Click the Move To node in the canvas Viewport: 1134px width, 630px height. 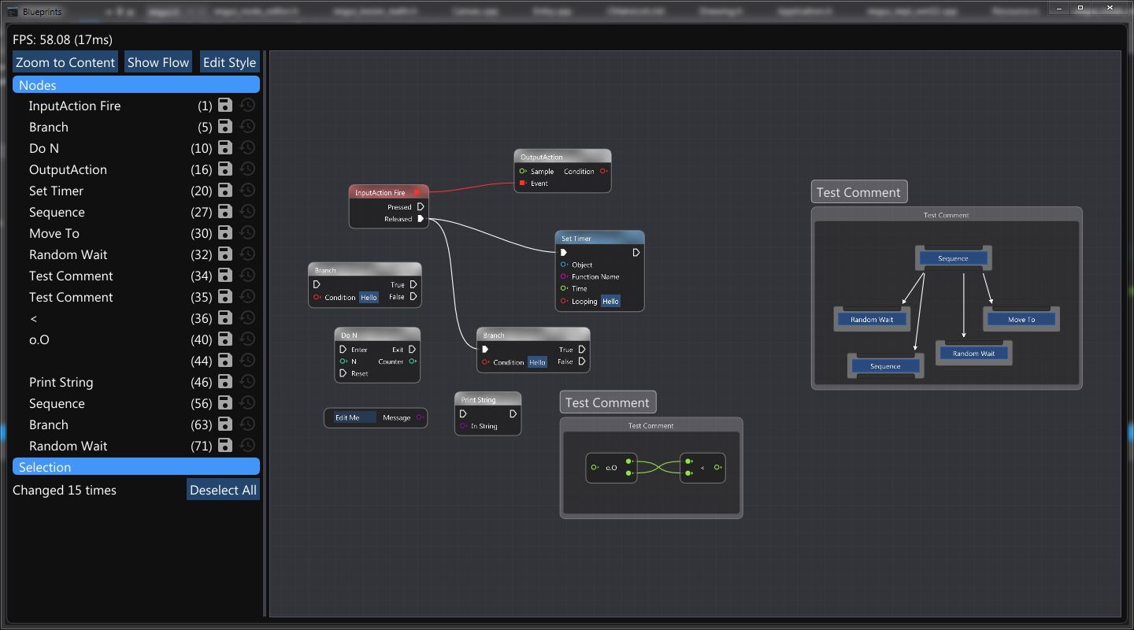1021,320
